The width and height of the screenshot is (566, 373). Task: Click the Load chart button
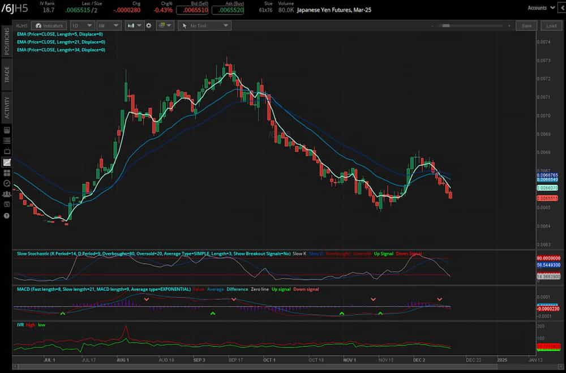coord(551,25)
